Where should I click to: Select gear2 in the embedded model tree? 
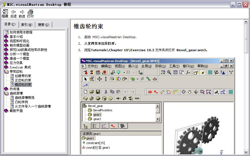(x=97, y=119)
